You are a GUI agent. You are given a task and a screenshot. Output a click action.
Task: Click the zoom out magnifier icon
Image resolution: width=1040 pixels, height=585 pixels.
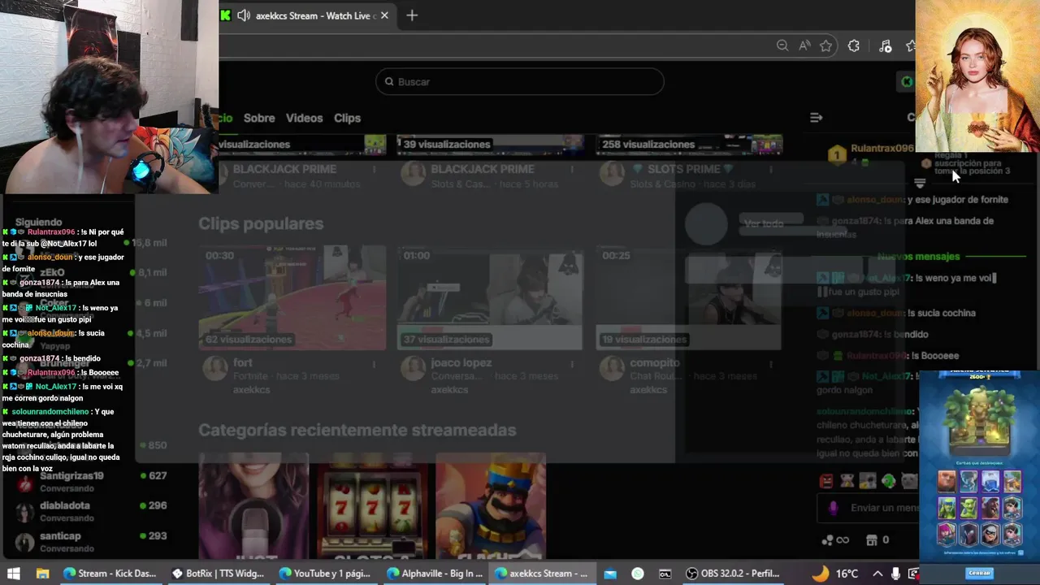(782, 45)
